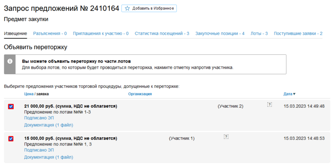This screenshot has height=167, width=333.
Task: Click the question mark icon beside Участник 2
Action: point(269,105)
